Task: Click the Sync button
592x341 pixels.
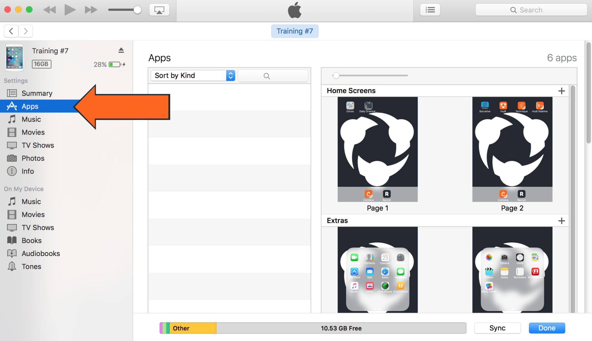Action: pyautogui.click(x=497, y=328)
